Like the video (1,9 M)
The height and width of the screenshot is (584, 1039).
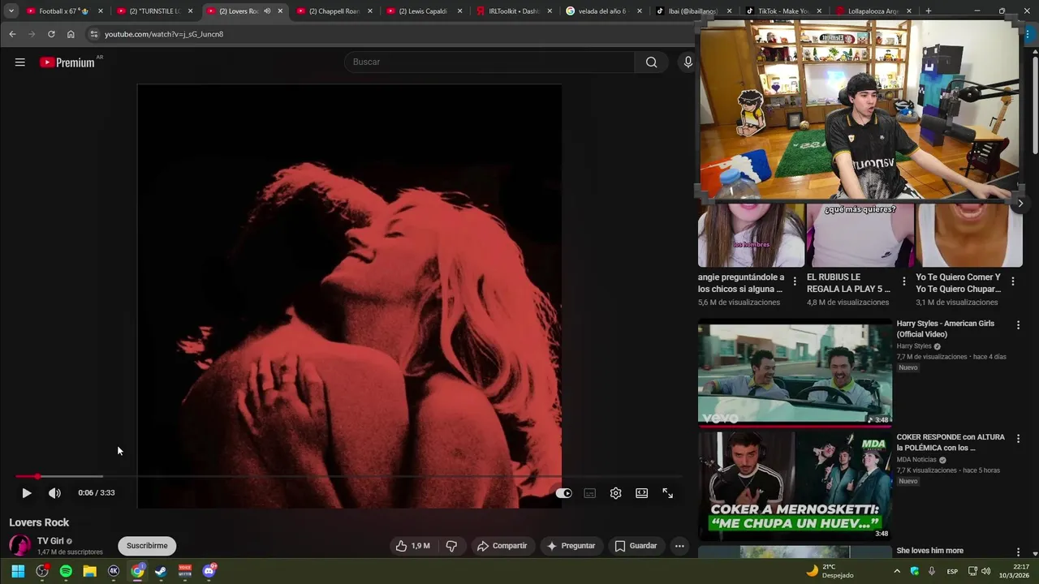412,546
